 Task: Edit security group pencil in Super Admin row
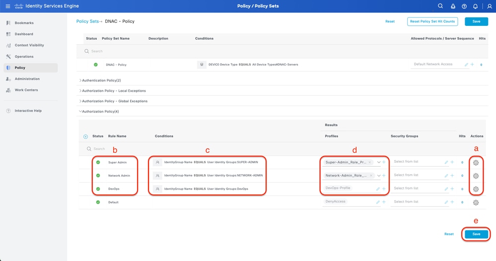click(446, 162)
